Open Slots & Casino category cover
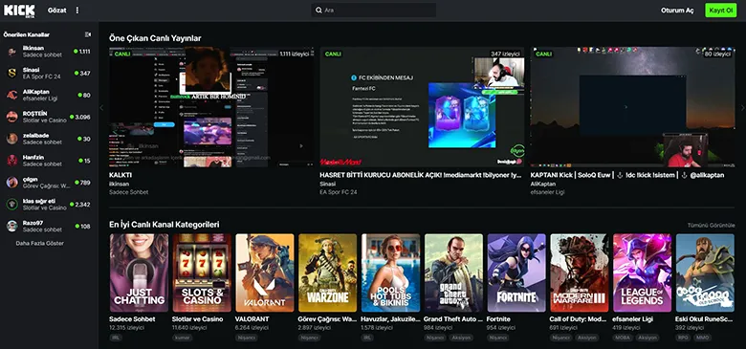The height and width of the screenshot is (349, 746). (202, 273)
